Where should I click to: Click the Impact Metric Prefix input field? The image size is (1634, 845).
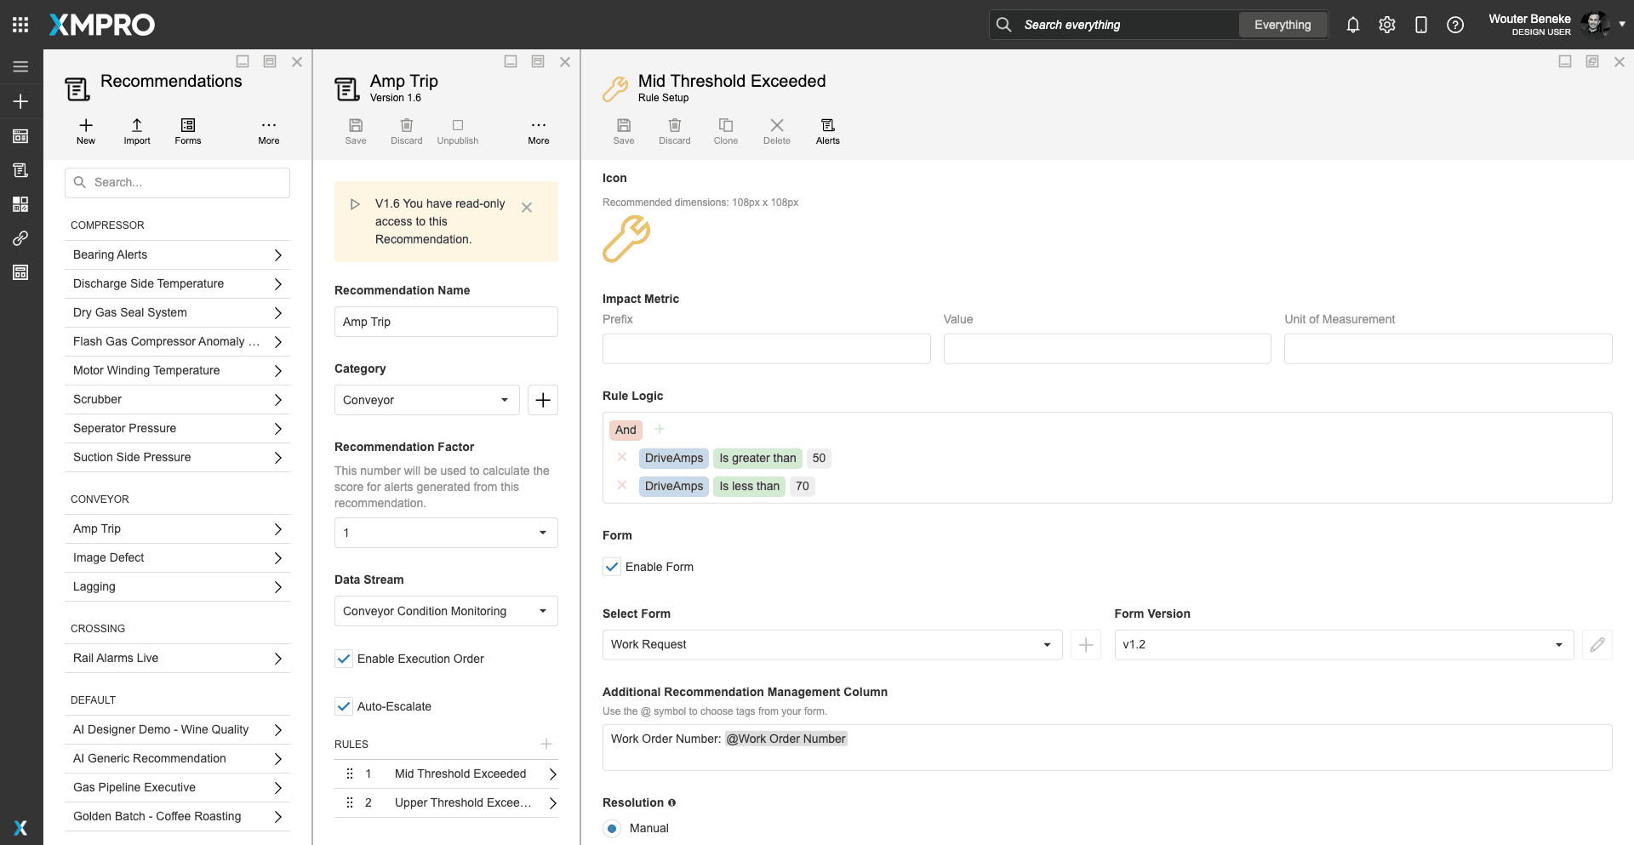pos(766,349)
